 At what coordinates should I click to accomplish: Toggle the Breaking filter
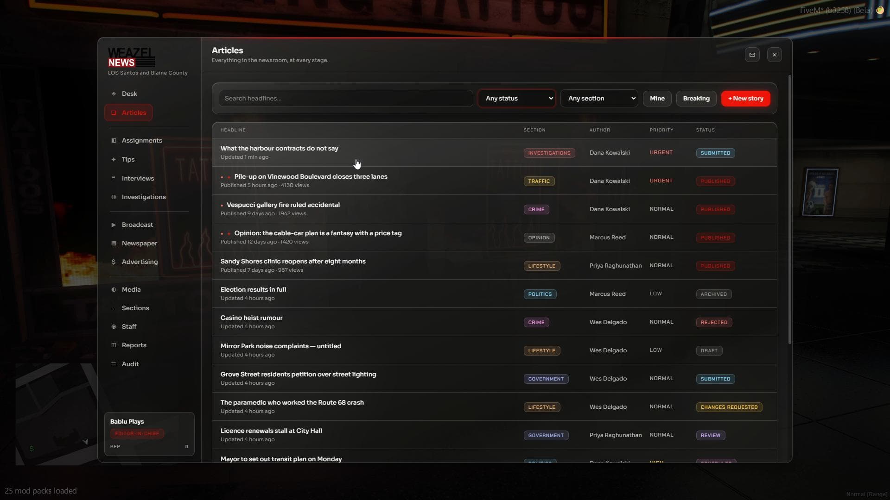pos(696,98)
